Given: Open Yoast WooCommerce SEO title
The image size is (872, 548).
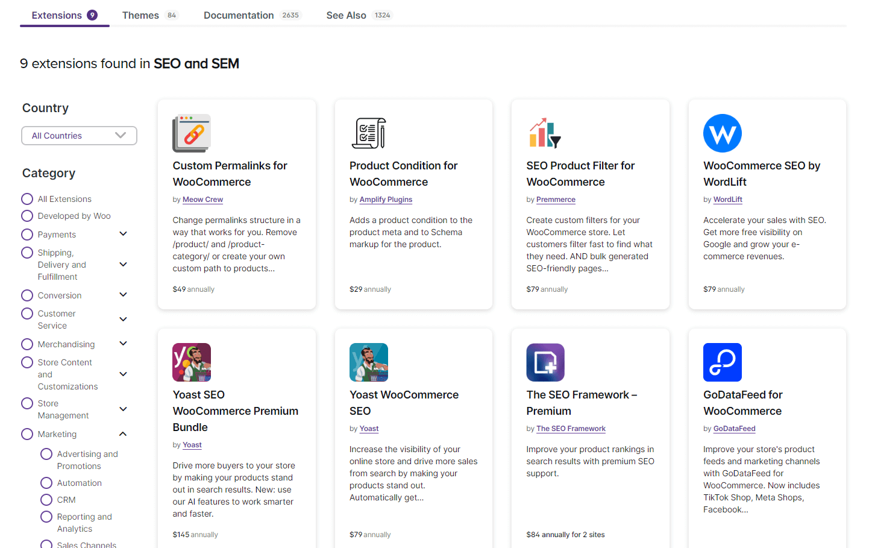Looking at the screenshot, I should tap(404, 403).
